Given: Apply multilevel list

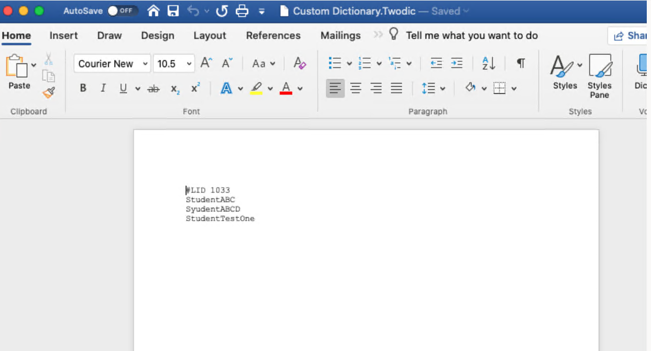Looking at the screenshot, I should click(395, 63).
